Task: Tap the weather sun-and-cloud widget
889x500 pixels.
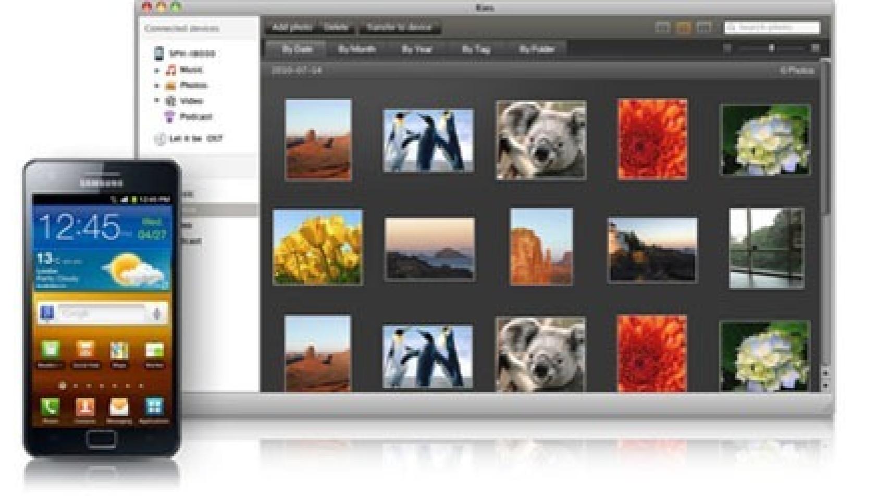Action: [x=135, y=270]
